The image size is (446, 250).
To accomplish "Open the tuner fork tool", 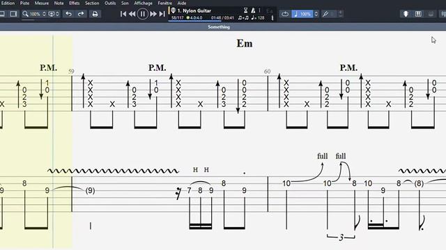I will tap(325, 14).
